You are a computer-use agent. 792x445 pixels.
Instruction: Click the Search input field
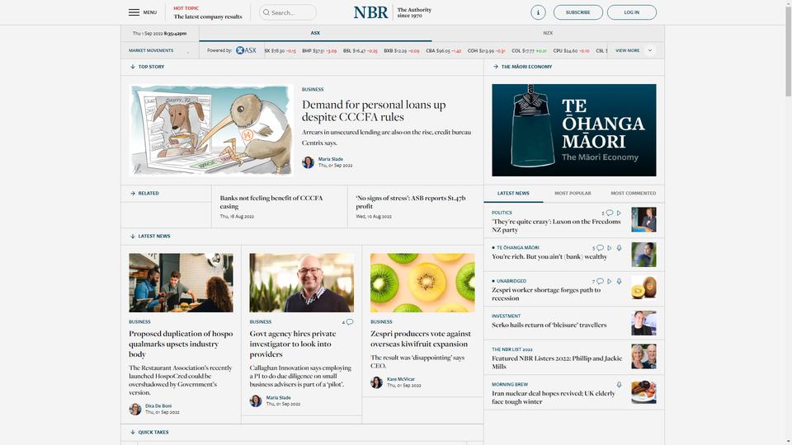coord(288,12)
